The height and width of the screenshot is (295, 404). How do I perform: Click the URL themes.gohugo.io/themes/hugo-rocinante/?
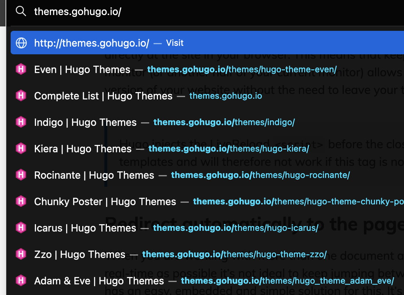260,175
